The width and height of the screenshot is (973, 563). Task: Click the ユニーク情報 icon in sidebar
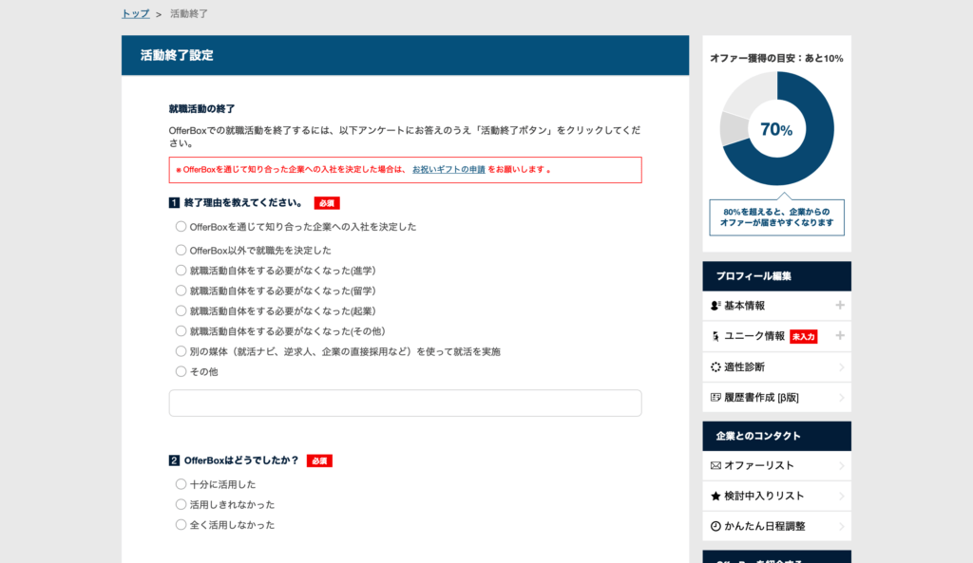pos(715,336)
